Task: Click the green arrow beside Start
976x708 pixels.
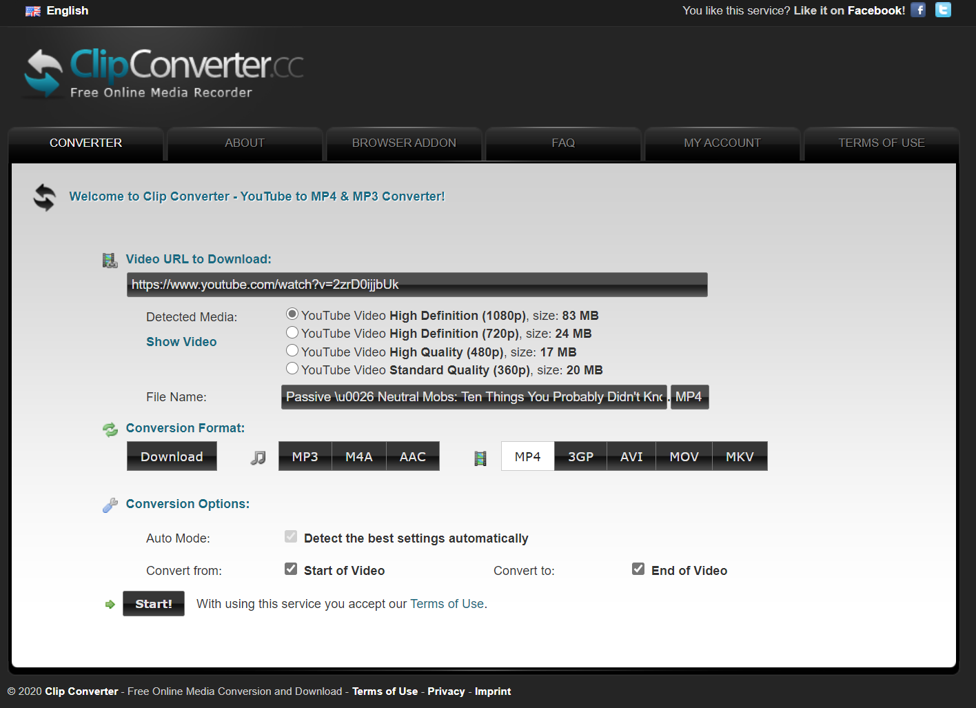Action: point(110,605)
